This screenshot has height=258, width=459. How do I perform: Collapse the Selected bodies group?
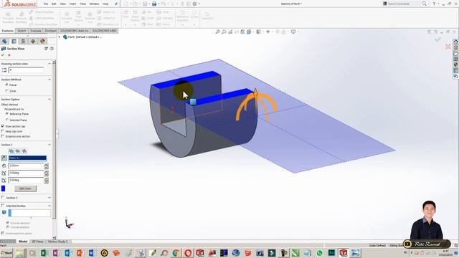49,206
